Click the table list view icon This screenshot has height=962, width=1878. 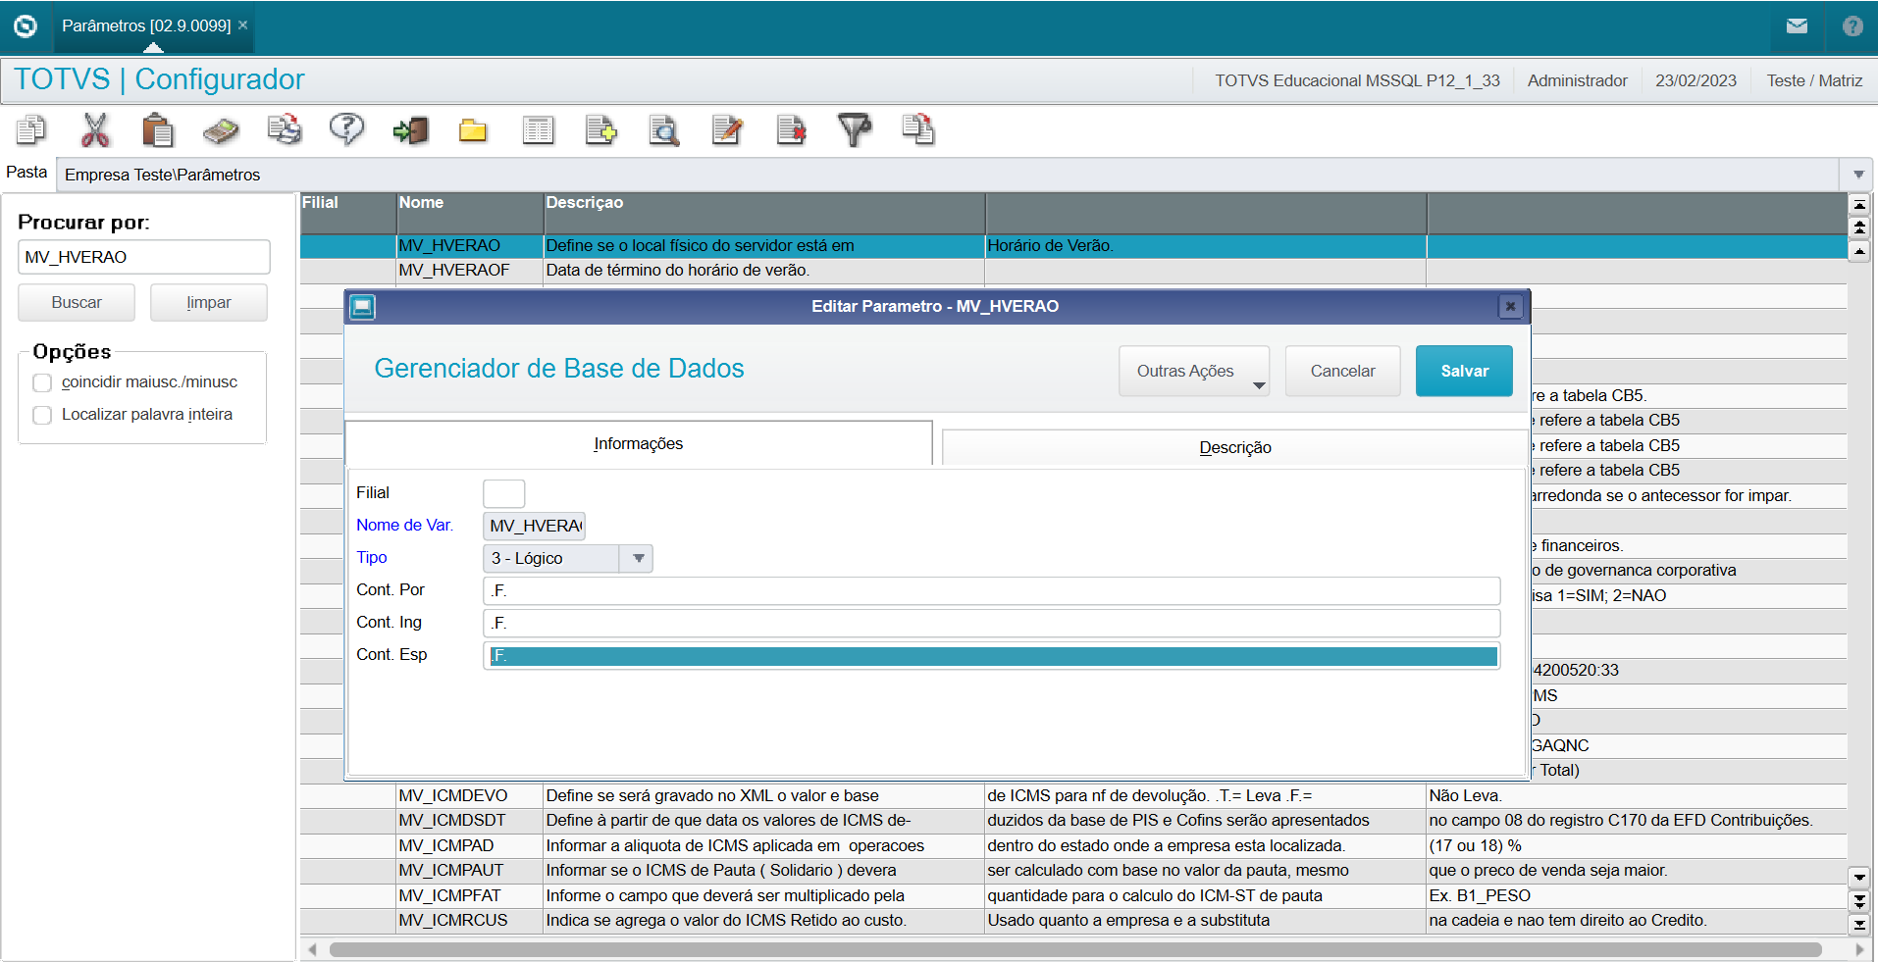538,129
